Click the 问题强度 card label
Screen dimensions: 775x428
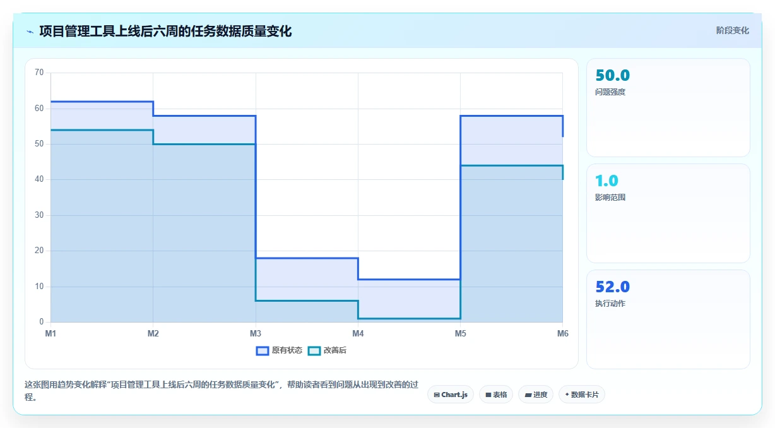click(x=610, y=92)
